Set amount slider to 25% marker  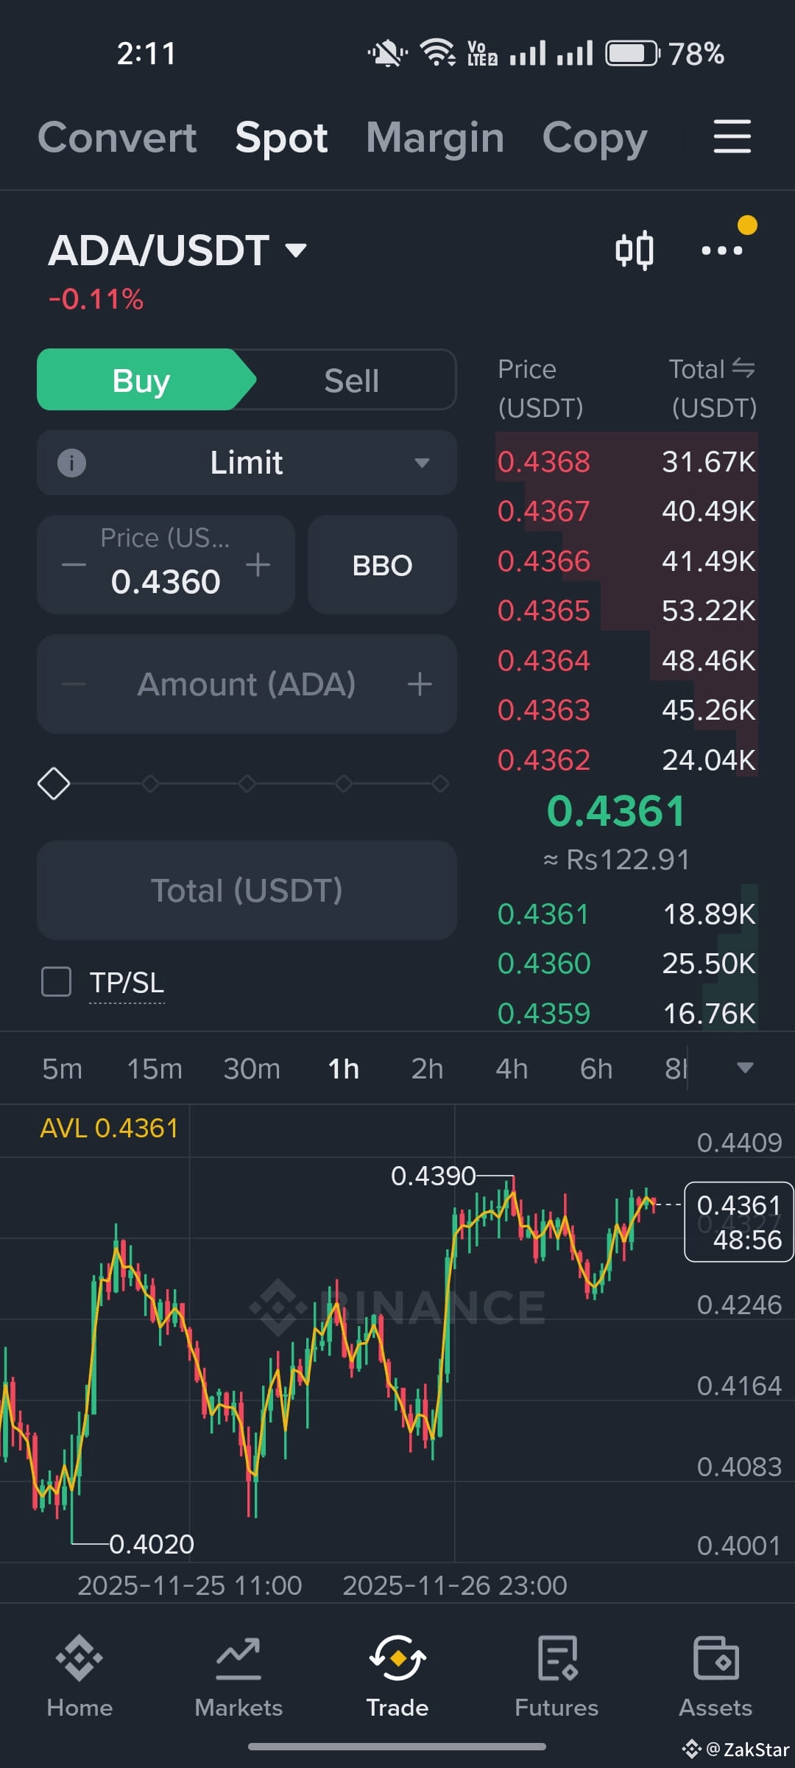(150, 783)
